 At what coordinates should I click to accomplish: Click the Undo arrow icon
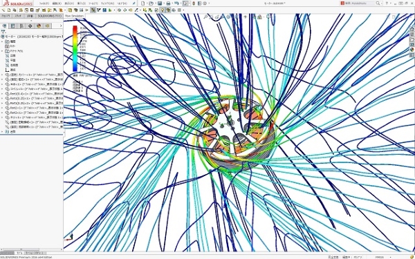176,3
